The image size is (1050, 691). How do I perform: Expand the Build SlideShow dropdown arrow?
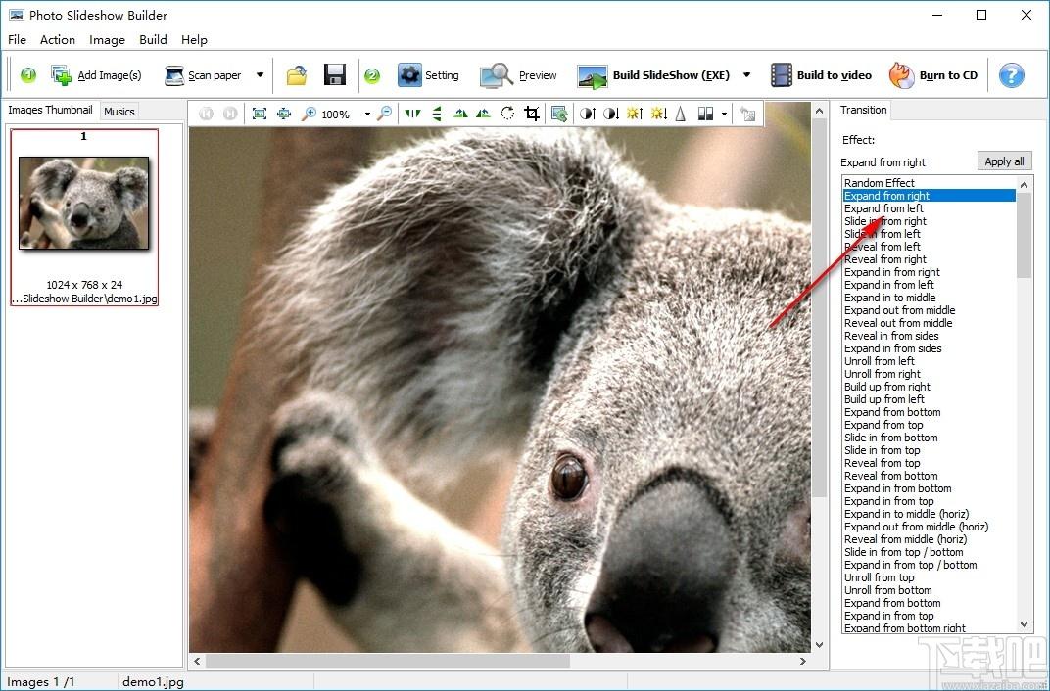pos(746,75)
